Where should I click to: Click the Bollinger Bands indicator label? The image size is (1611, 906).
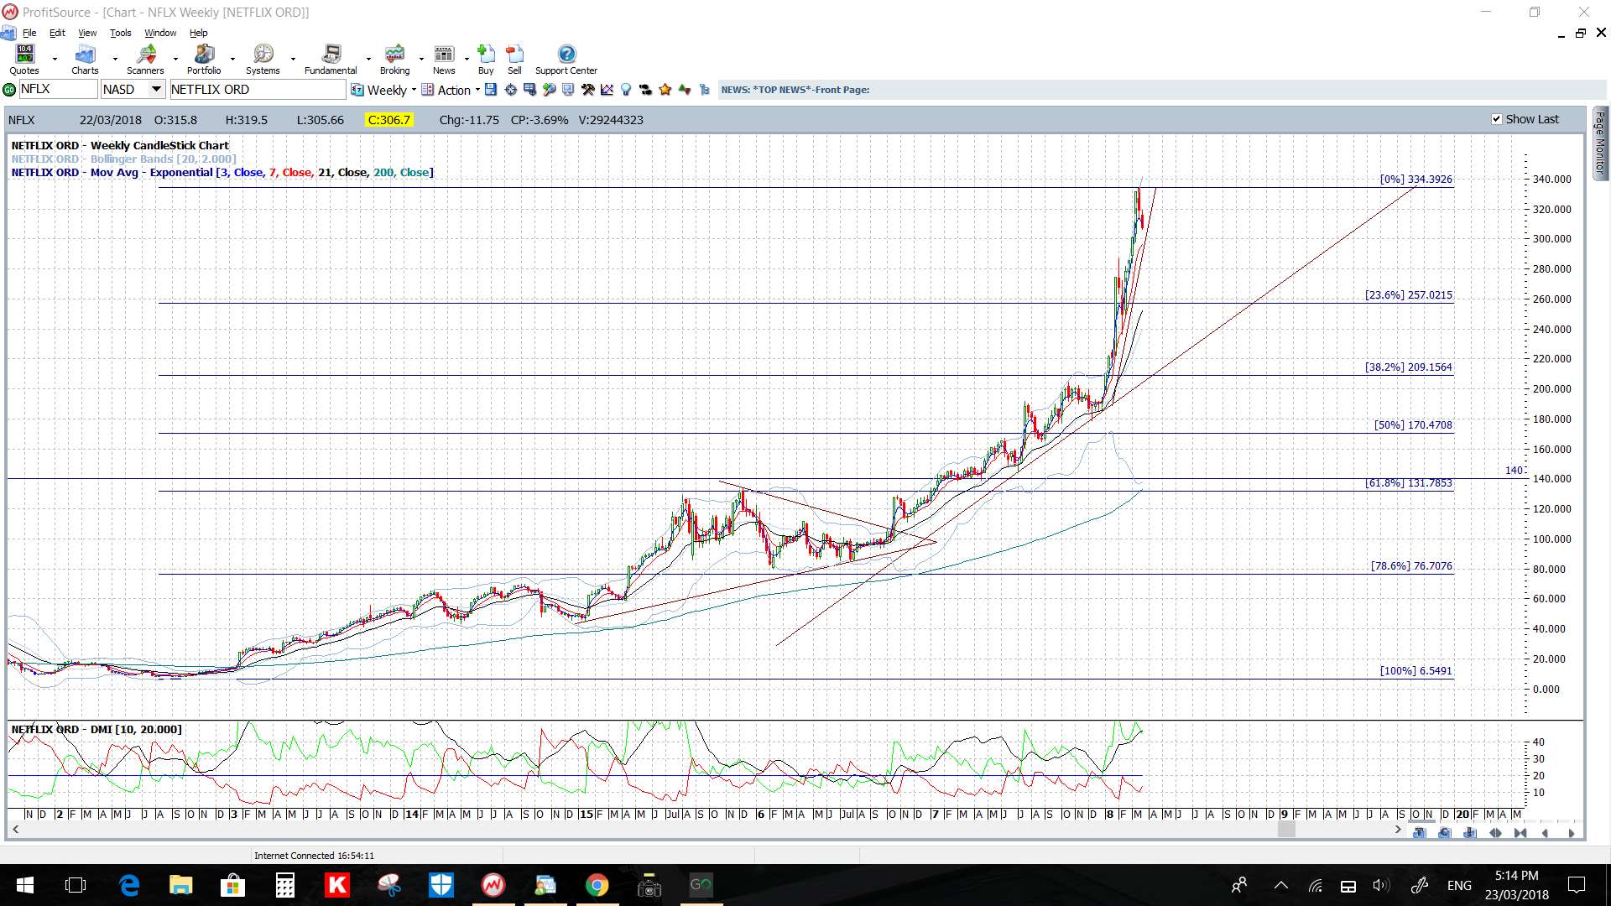(x=123, y=159)
